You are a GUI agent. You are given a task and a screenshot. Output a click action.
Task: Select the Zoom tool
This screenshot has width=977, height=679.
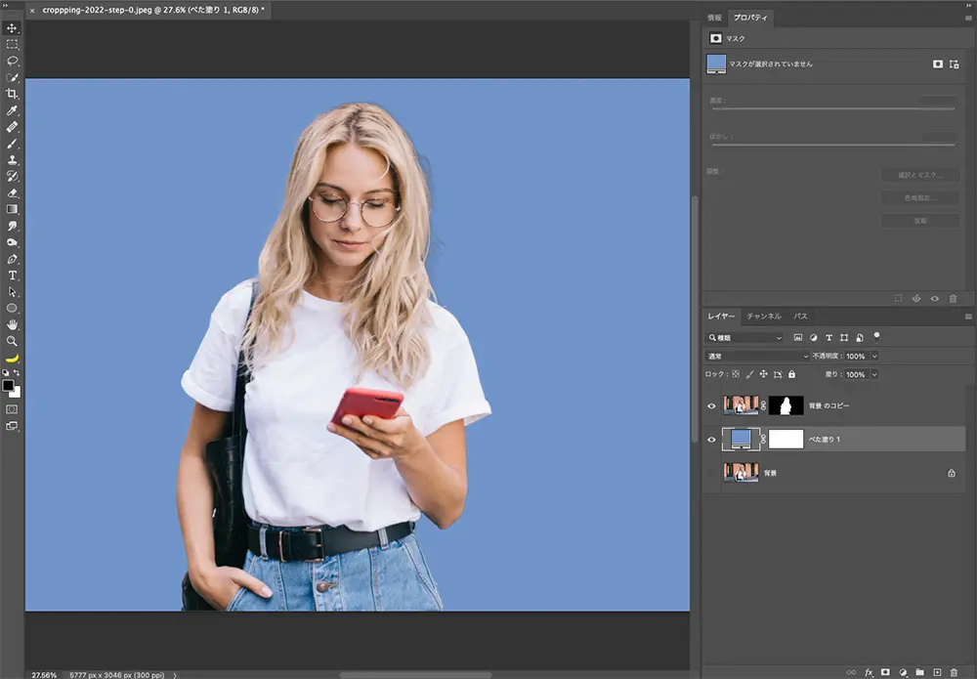pyautogui.click(x=12, y=341)
